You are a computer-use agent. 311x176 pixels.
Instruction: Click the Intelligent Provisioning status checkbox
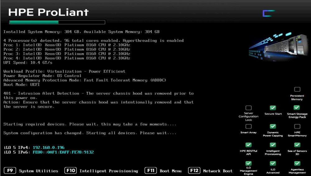point(273,145)
